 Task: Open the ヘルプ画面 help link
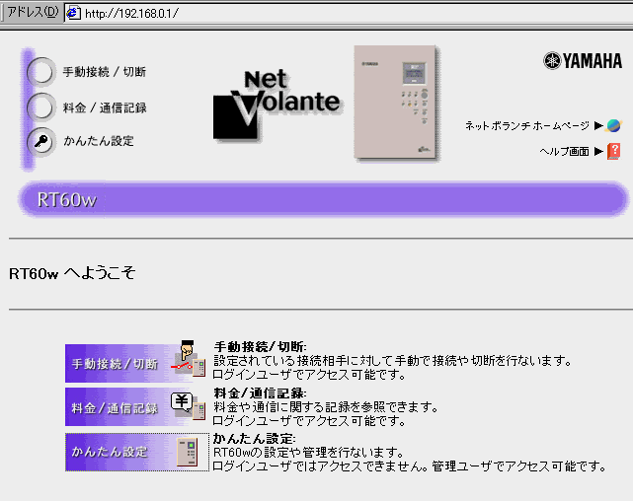565,152
